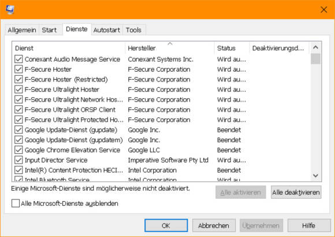
Task: Click the scrollbar down arrow
Action: coord(315,176)
